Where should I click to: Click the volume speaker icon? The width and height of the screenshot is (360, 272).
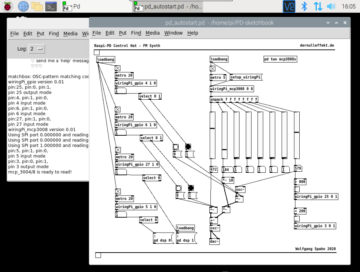click(331, 6)
